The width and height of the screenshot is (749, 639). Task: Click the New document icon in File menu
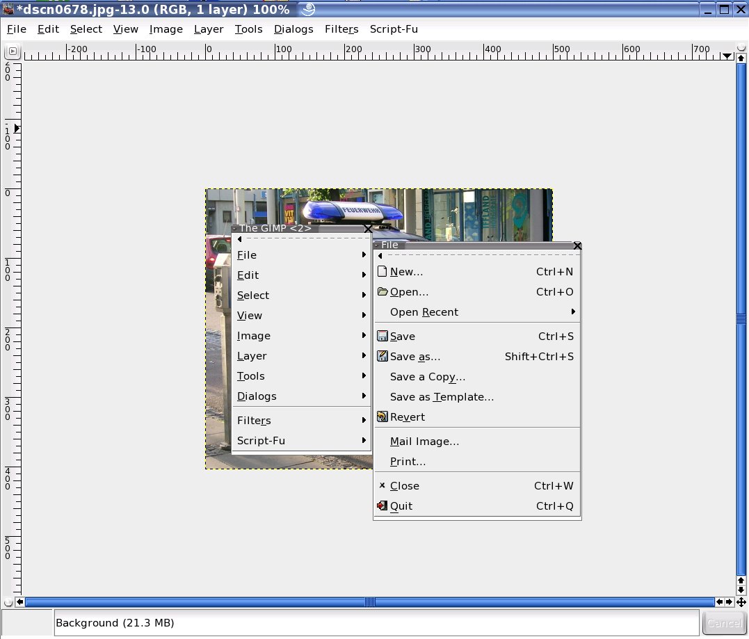382,272
